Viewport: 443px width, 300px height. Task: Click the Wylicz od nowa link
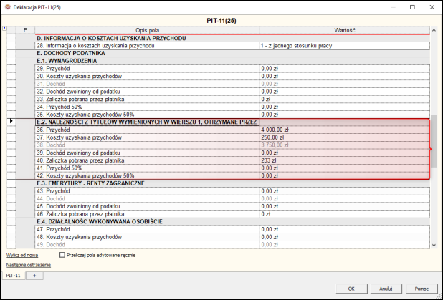coord(22,255)
